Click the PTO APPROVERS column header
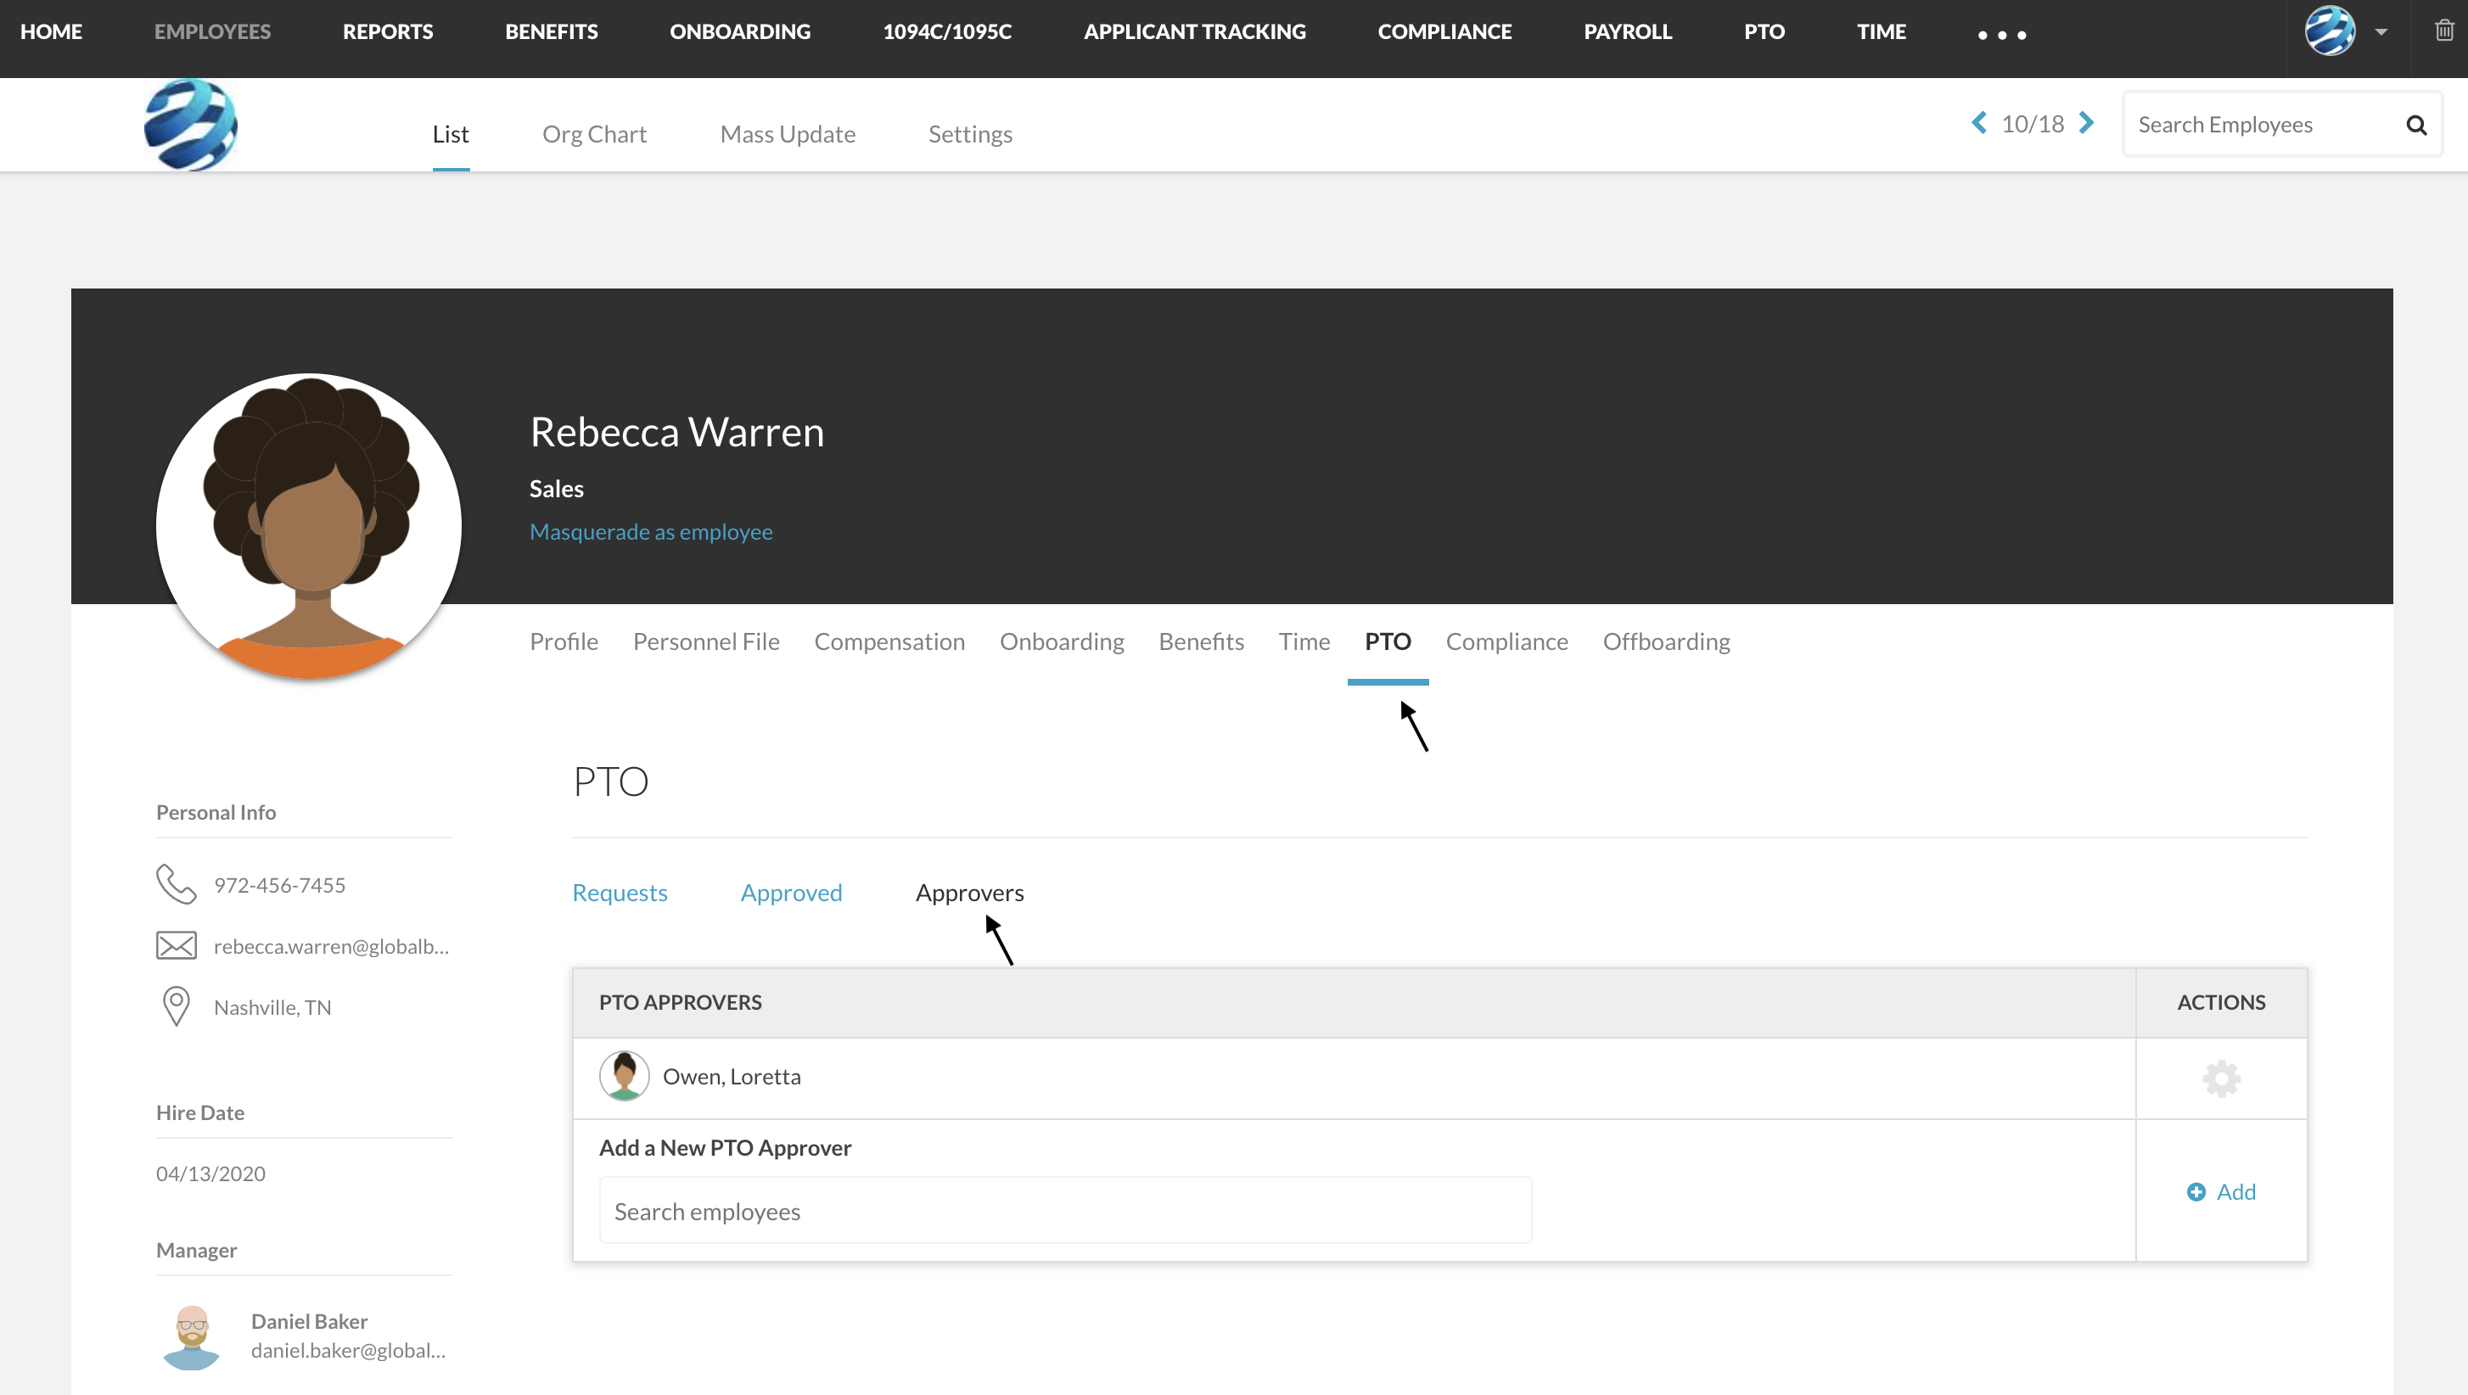 (x=681, y=1002)
